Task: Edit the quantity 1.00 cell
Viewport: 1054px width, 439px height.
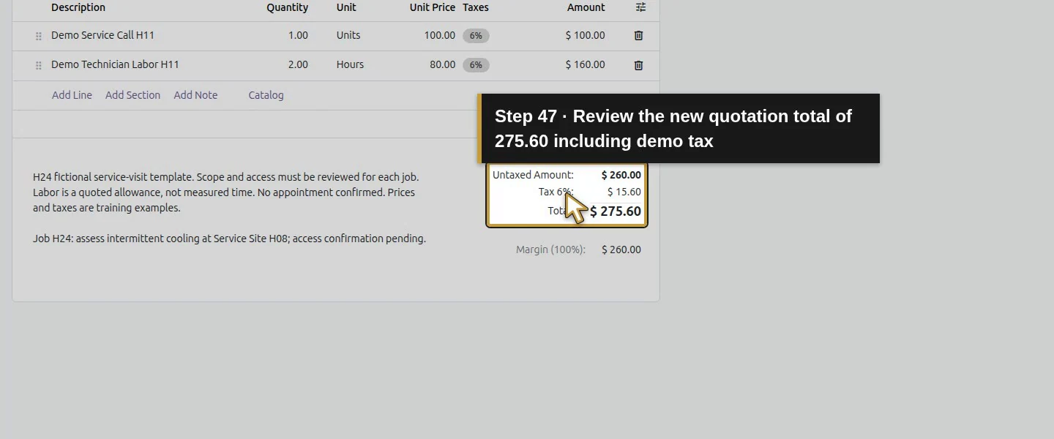Action: click(x=298, y=35)
